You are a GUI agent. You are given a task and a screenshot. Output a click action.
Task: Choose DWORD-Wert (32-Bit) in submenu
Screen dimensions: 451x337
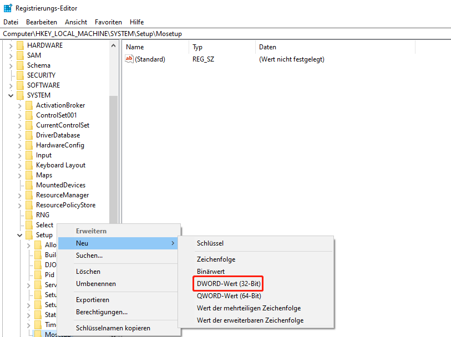[x=229, y=284]
